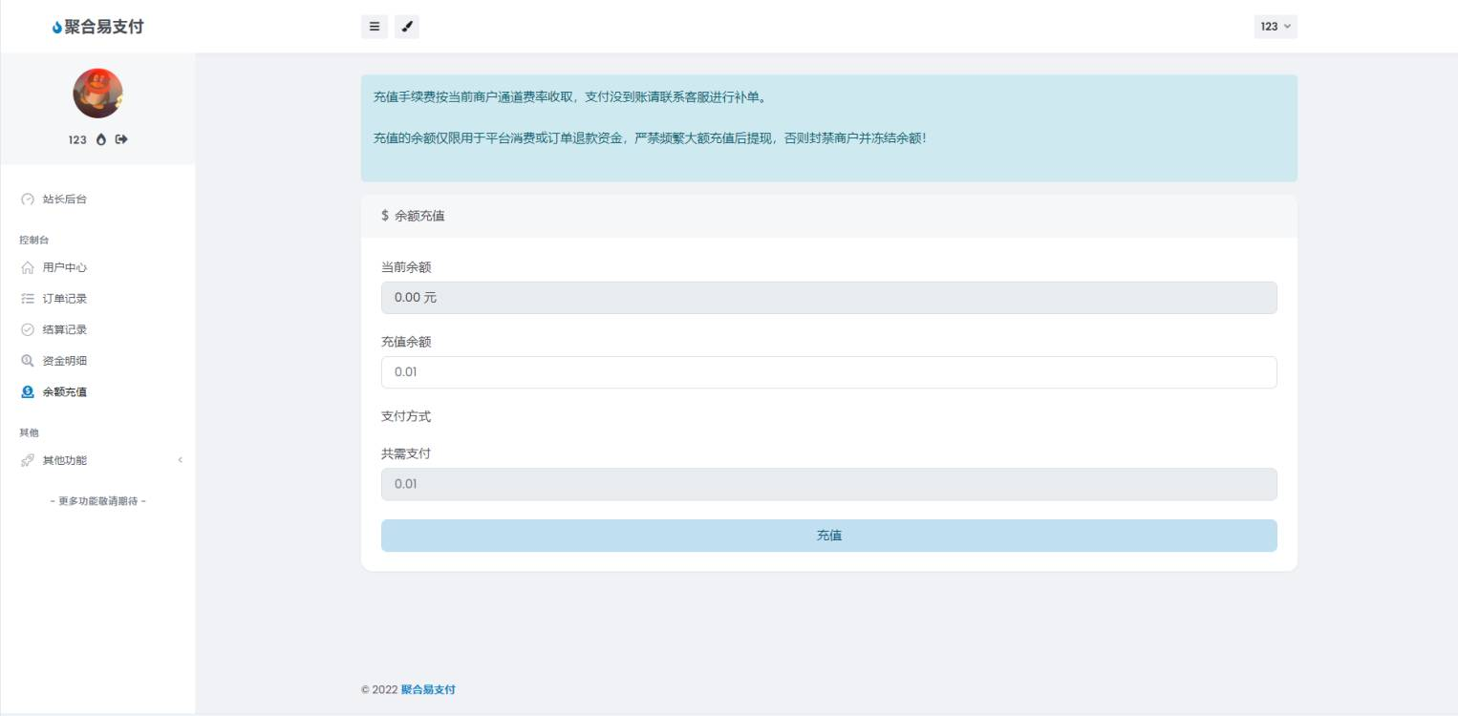The width and height of the screenshot is (1458, 716).
Task: Open the 余额充值 sidebar menu item
Action: click(x=64, y=392)
